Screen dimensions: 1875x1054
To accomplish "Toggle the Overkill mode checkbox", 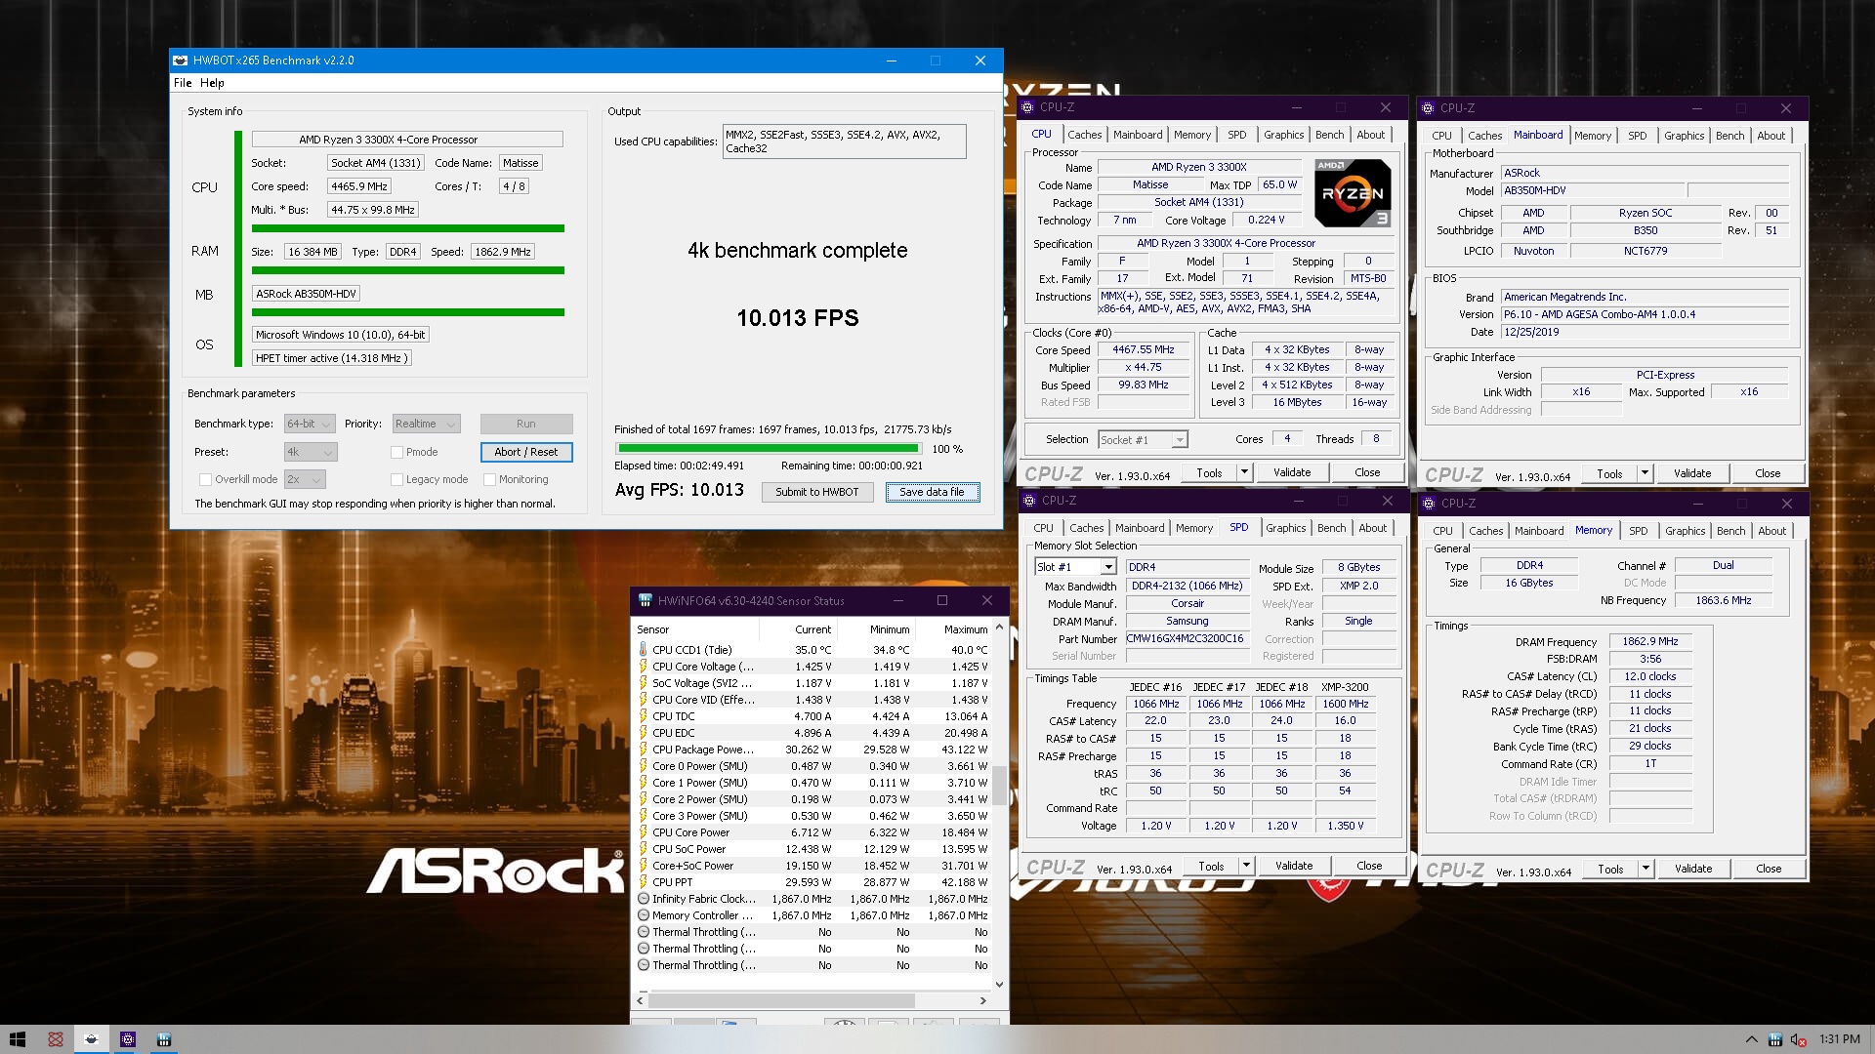I will (205, 479).
